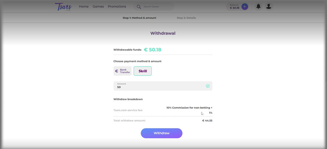Open the notifications bell
Image resolution: width=327 pixels, height=149 pixels.
pos(258,7)
